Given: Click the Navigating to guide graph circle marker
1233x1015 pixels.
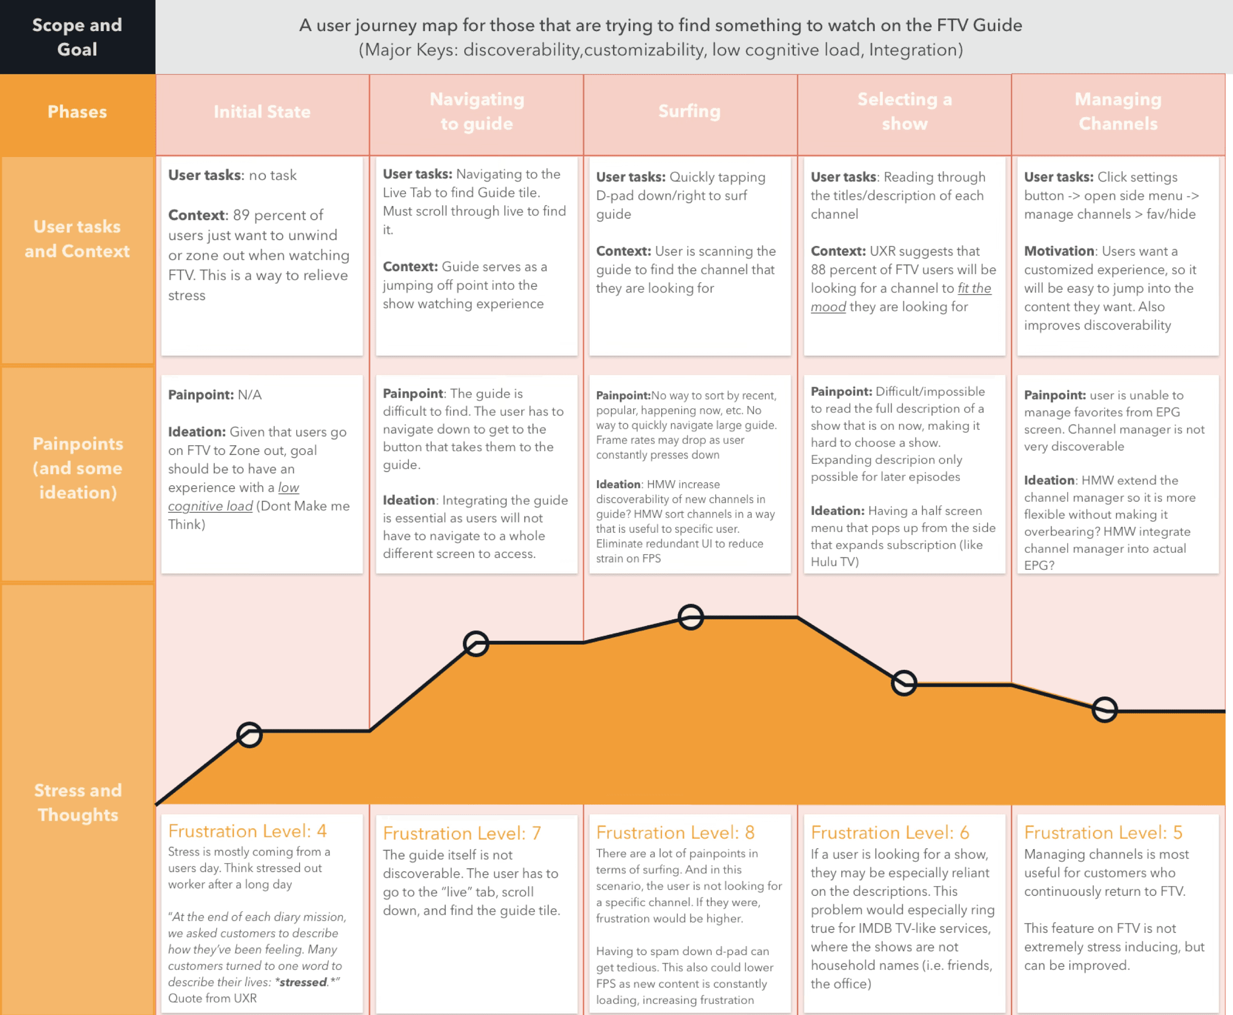Looking at the screenshot, I should tap(476, 644).
